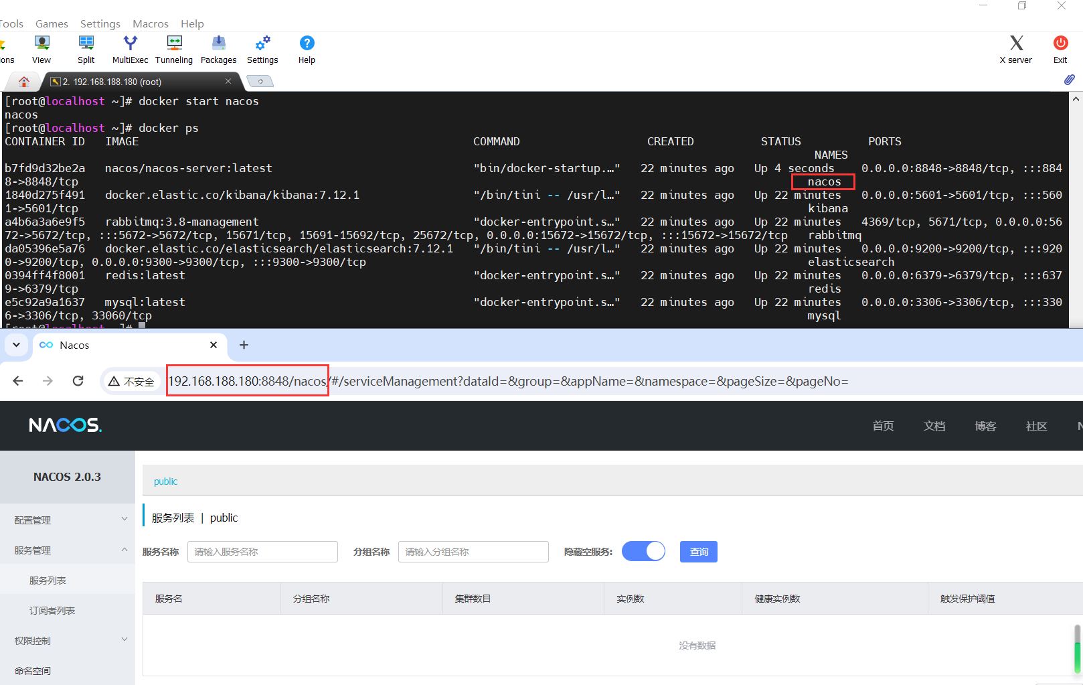Screen dimensions: 1083x685
Task: Go to the MobaXterm home tab icon
Action: coord(24,82)
